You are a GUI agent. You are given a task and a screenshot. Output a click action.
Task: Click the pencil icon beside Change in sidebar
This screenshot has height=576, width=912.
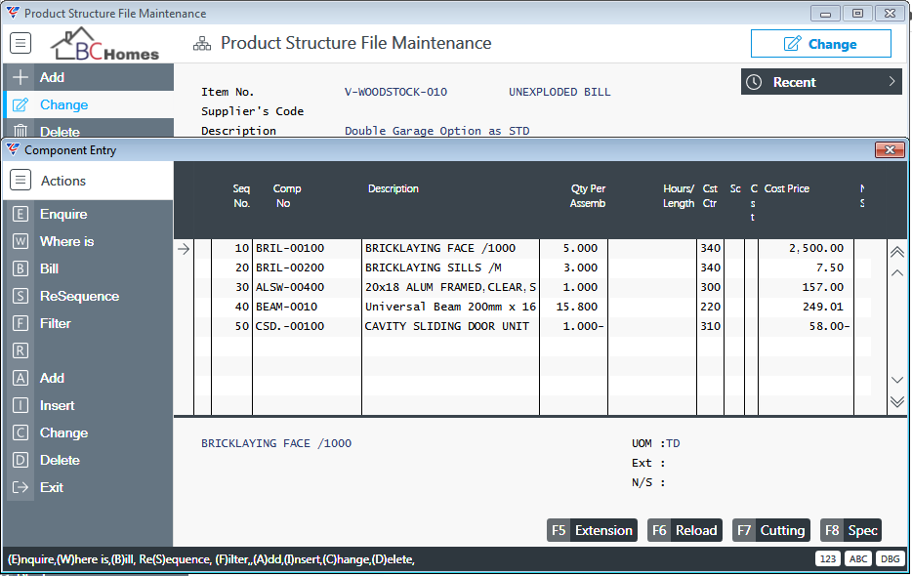tap(21, 104)
